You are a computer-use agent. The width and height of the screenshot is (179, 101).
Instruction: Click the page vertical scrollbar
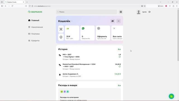pyautogui.click(x=178, y=36)
